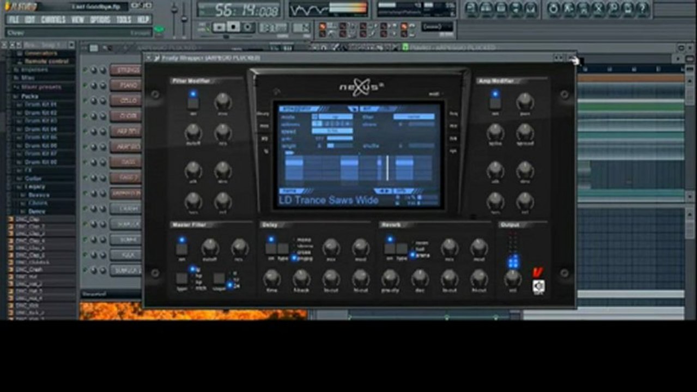
Task: Click the Fruity Wrapper title bar menu arrow
Action: tap(149, 58)
